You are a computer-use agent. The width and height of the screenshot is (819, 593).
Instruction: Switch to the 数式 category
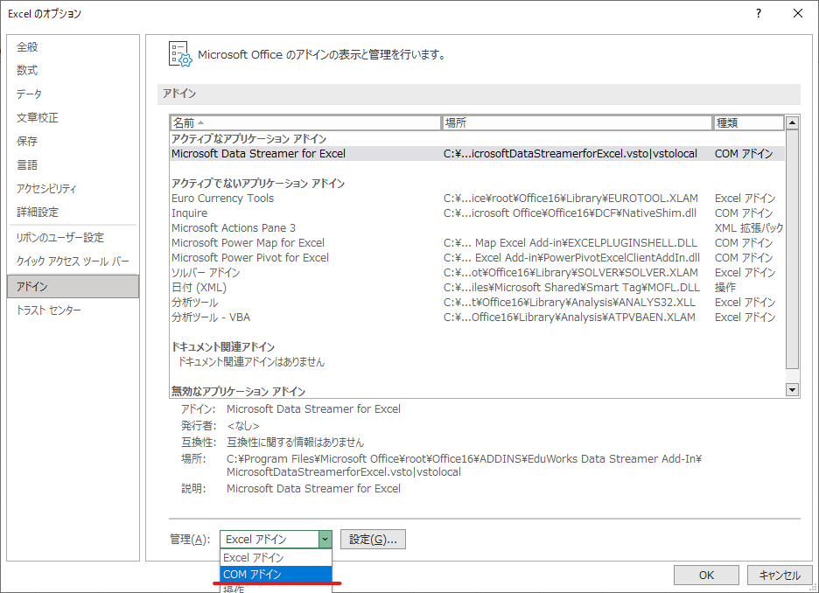point(28,70)
